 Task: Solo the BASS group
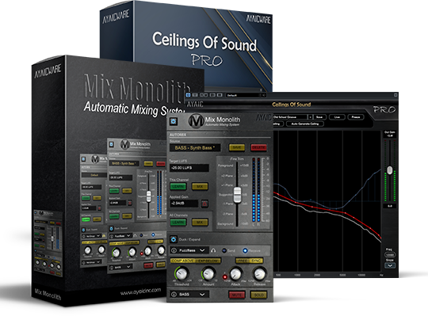(x=258, y=295)
